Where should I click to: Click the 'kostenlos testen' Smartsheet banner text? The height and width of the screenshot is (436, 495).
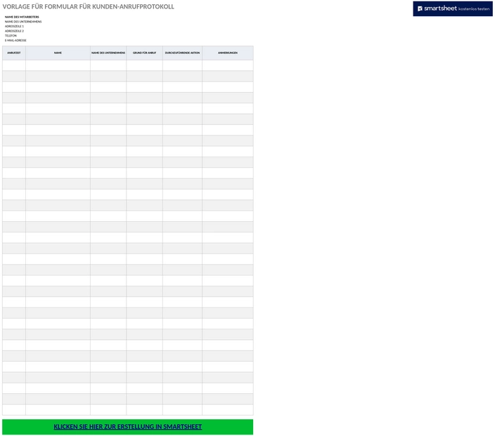click(x=473, y=9)
